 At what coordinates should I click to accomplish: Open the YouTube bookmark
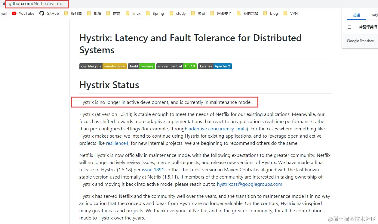pyautogui.click(x=23, y=13)
